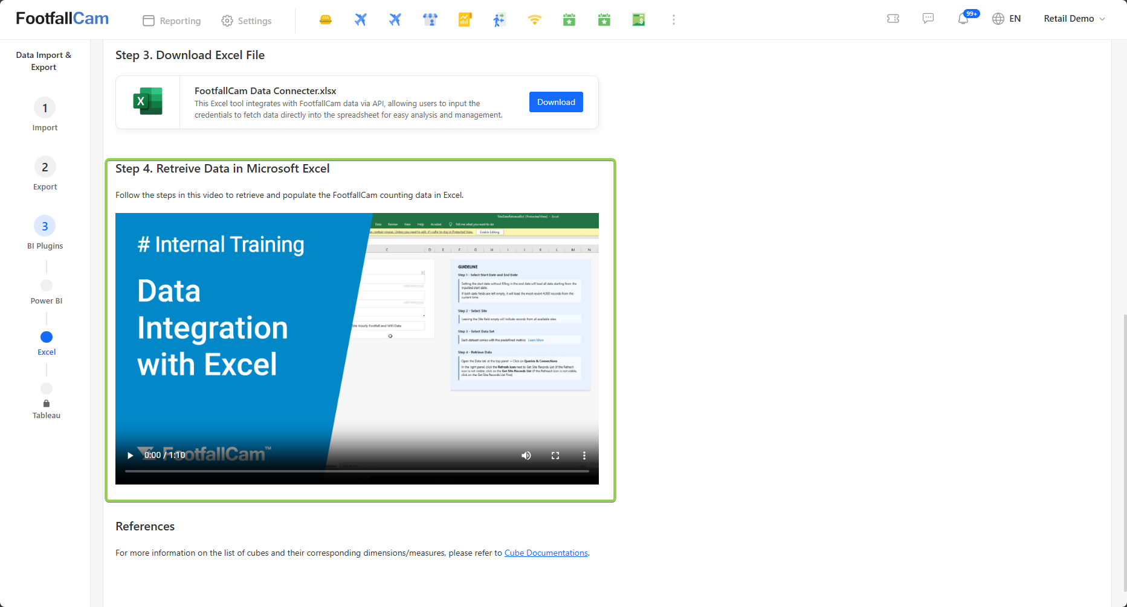Open the burger icon shortcut in the top bar

point(326,20)
